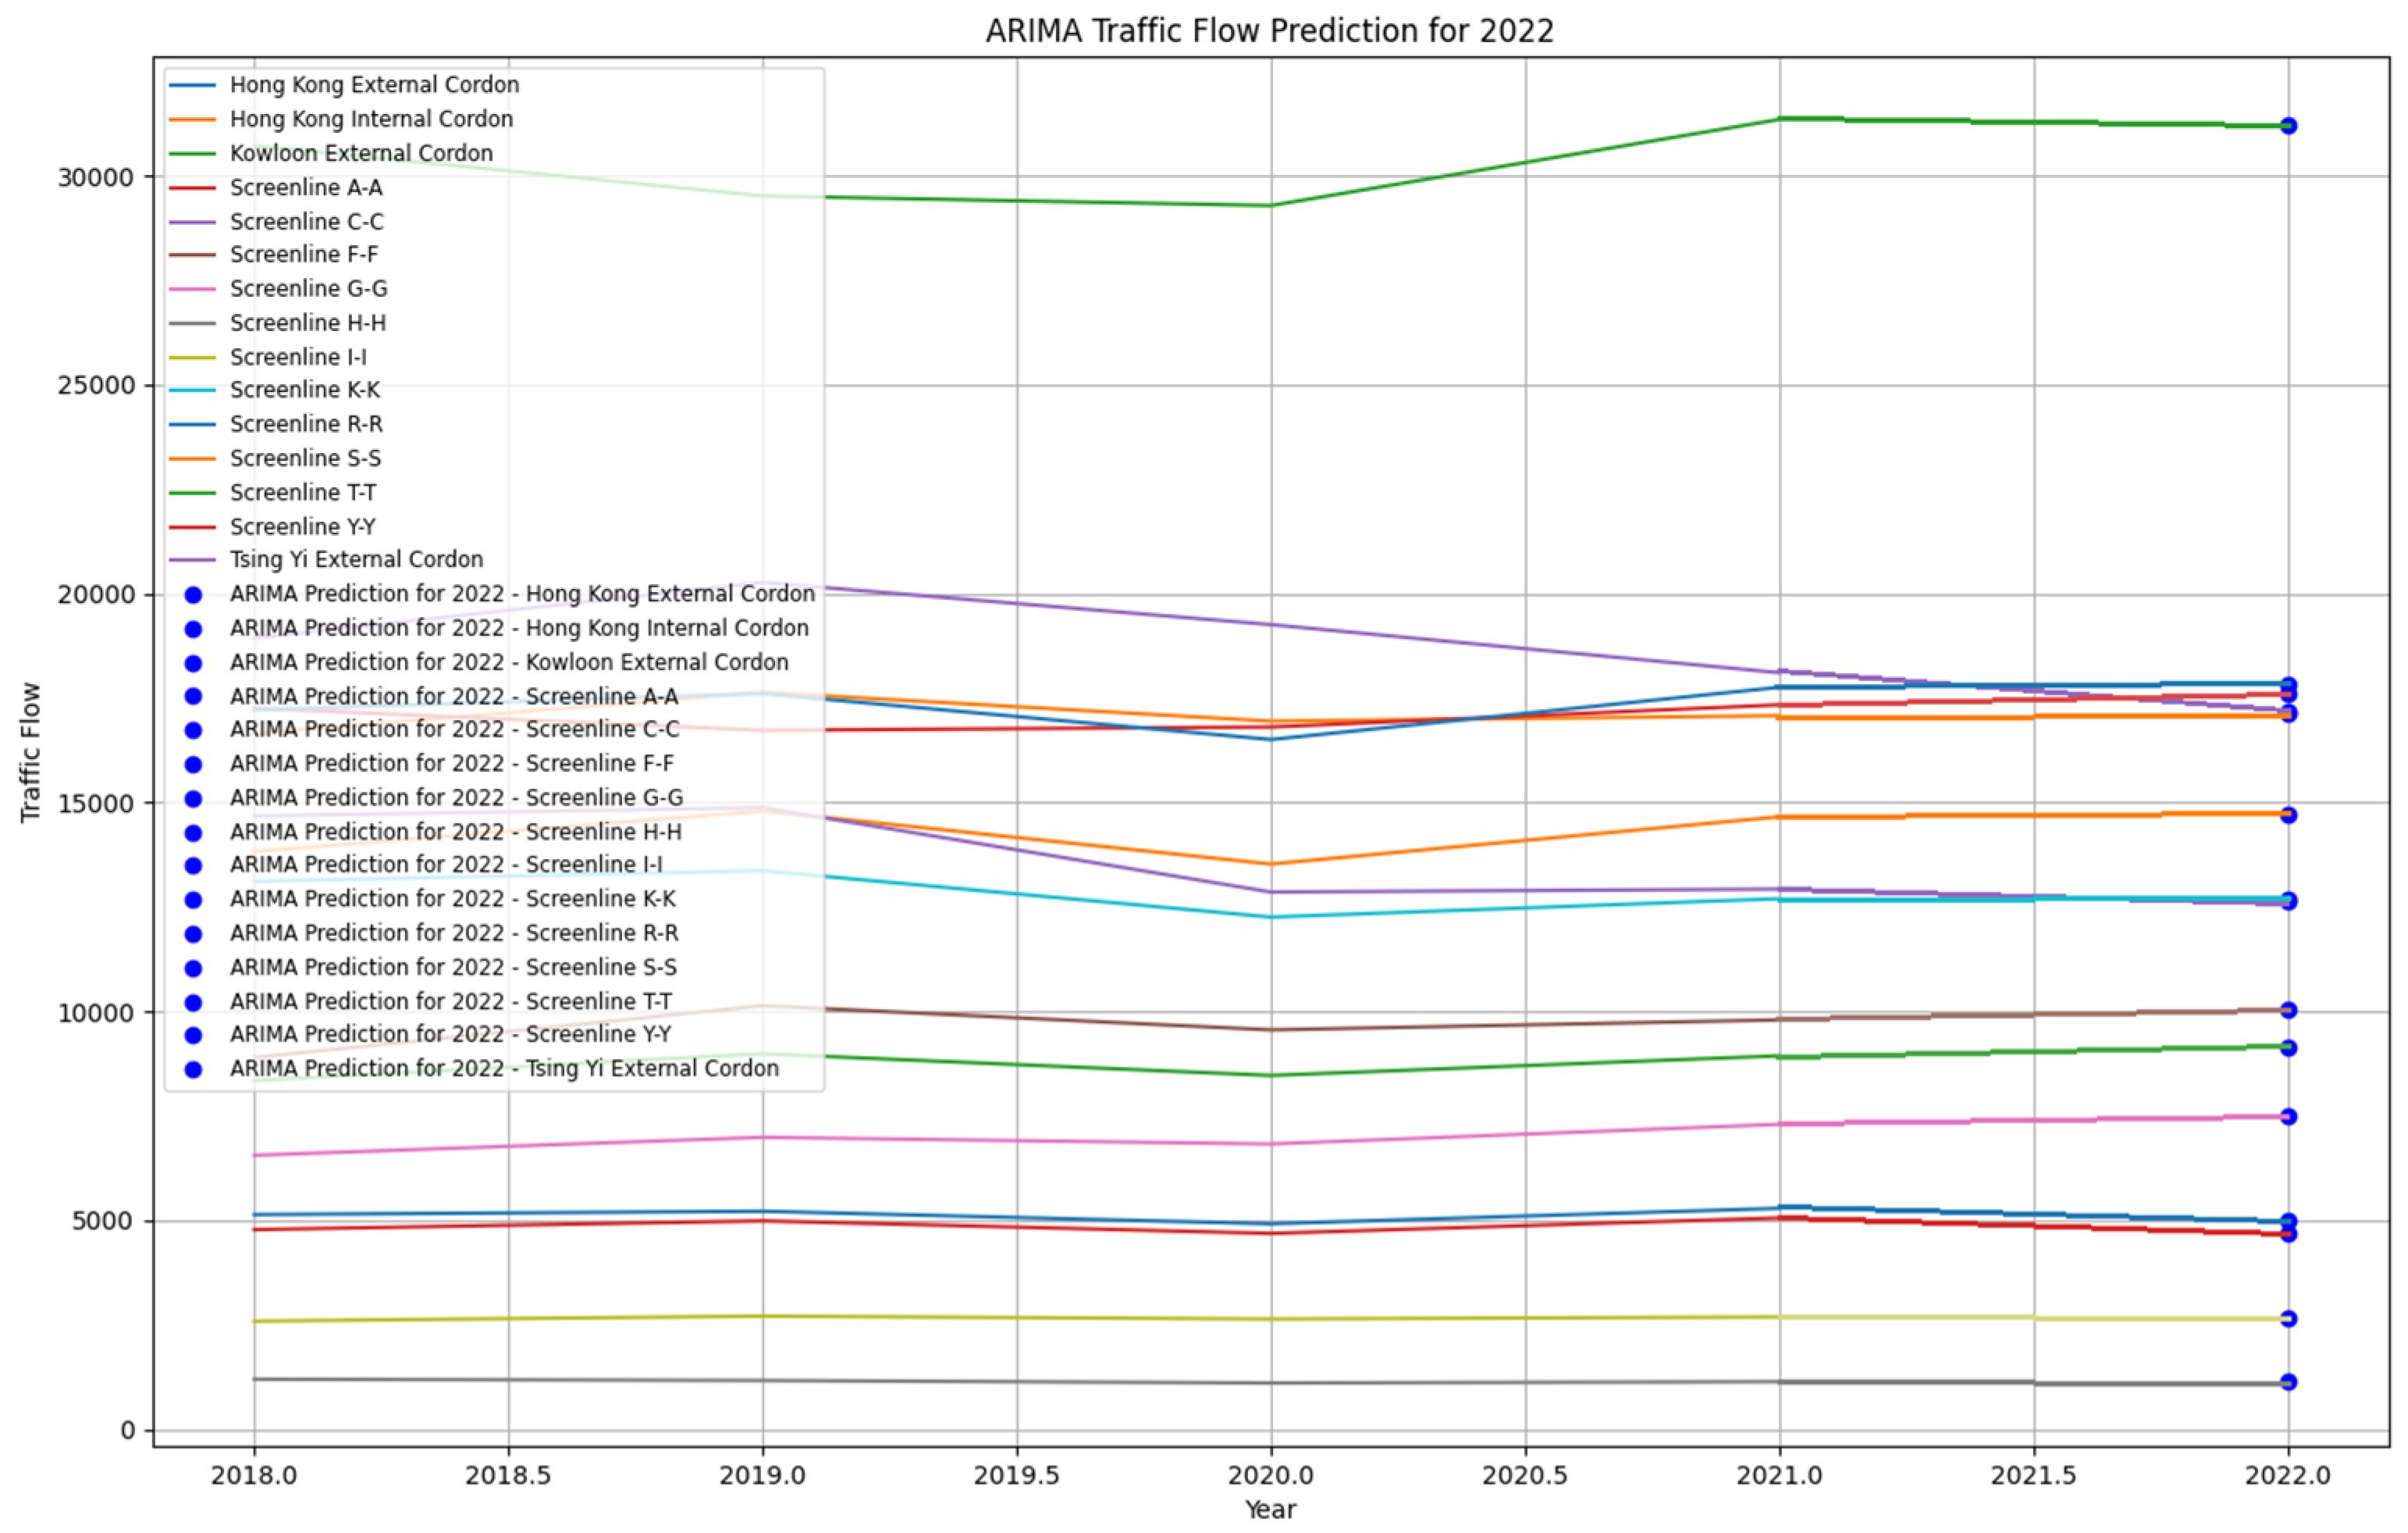Image resolution: width=2408 pixels, height=1533 pixels.
Task: Click blue marker beside 'ARIMA Prediction for 2022 - Screenline A-A'
Action: click(193, 697)
